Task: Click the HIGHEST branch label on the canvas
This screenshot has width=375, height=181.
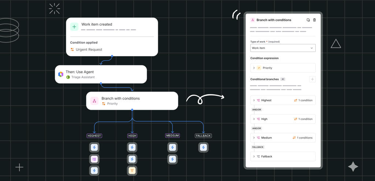Action: tap(94, 136)
